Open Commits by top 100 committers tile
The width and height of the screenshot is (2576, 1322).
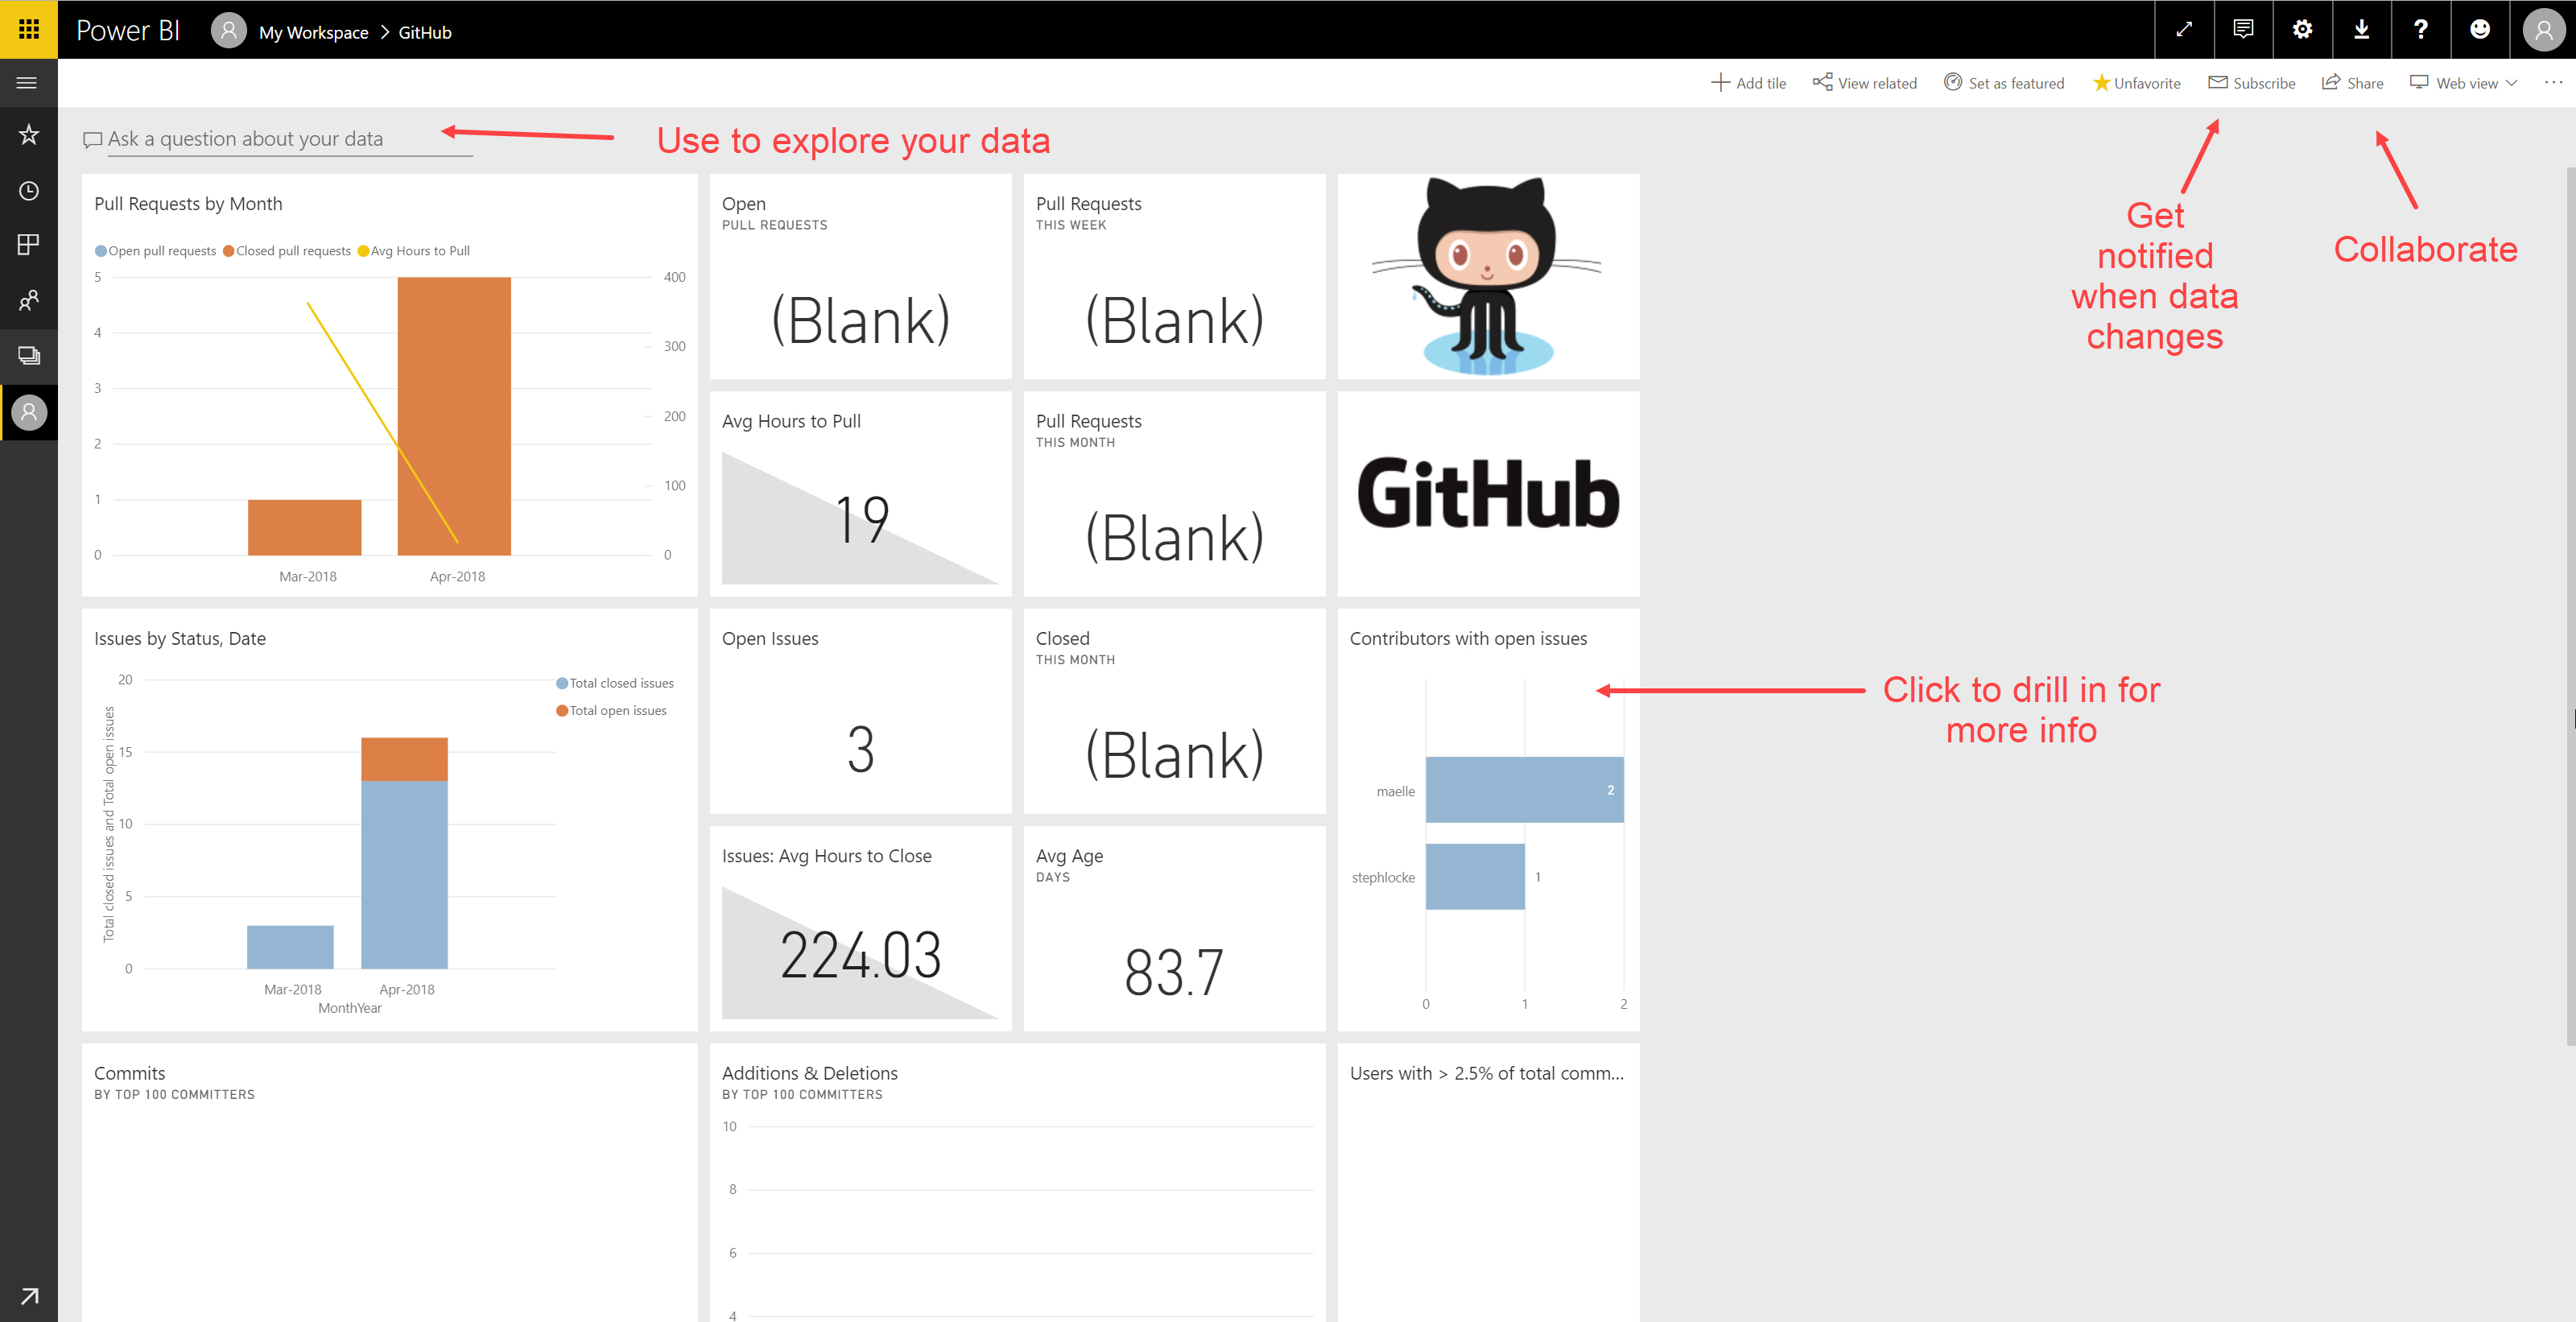coord(389,1183)
